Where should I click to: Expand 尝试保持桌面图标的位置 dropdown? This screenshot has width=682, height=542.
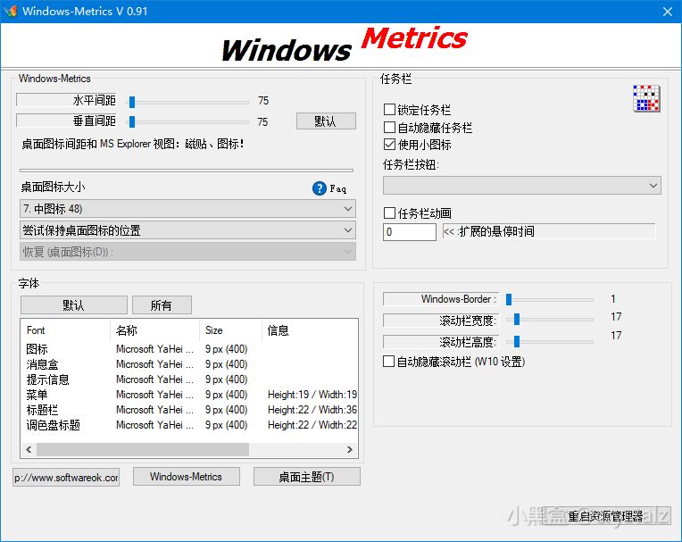coord(187,230)
